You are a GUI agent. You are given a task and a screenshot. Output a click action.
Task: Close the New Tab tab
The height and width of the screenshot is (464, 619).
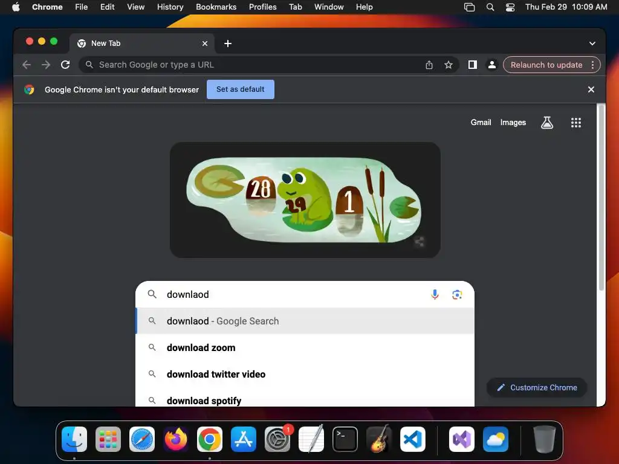(x=205, y=43)
